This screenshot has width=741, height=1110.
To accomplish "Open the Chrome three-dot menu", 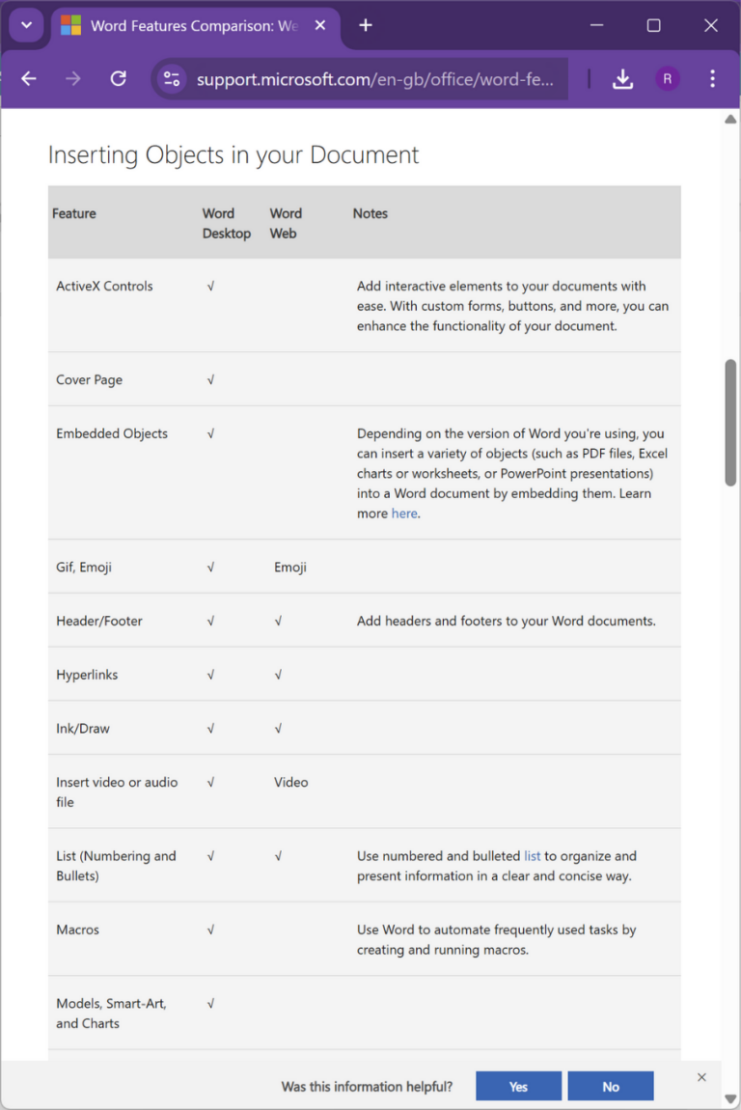I will click(x=711, y=79).
